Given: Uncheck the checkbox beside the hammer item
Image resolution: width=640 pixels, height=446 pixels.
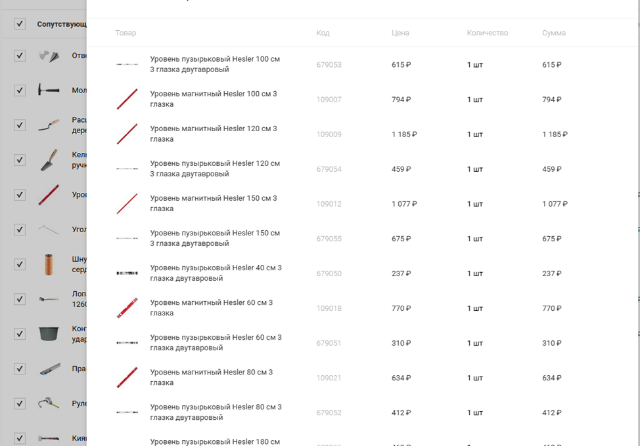Looking at the screenshot, I should [x=20, y=90].
